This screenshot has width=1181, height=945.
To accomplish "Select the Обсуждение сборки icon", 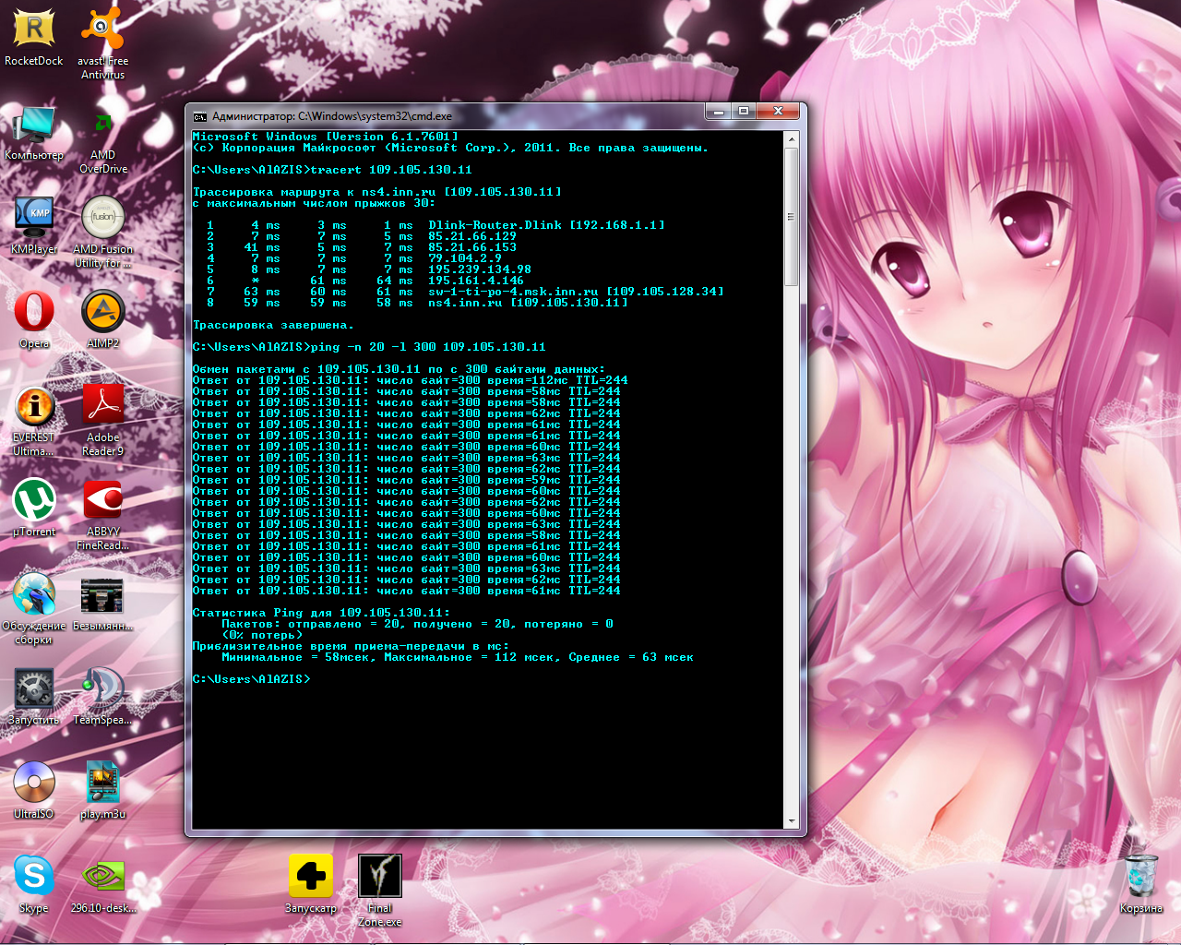I will pos(34,609).
